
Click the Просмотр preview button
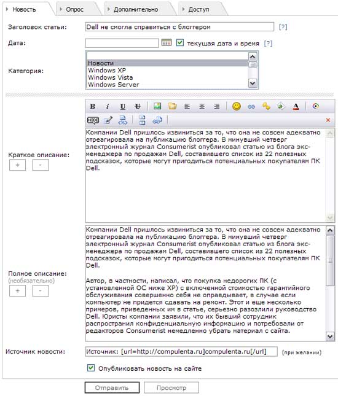171,387
